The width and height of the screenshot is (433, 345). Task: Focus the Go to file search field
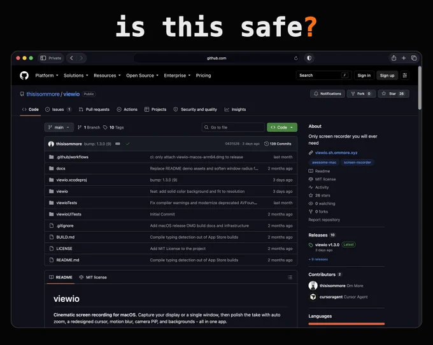click(x=233, y=127)
